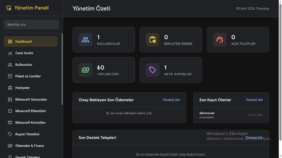Open Ödemeler & Finans section

[31, 146]
